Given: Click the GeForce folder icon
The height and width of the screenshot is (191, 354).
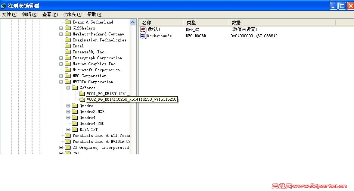Looking at the screenshot, I should pos(75,88).
